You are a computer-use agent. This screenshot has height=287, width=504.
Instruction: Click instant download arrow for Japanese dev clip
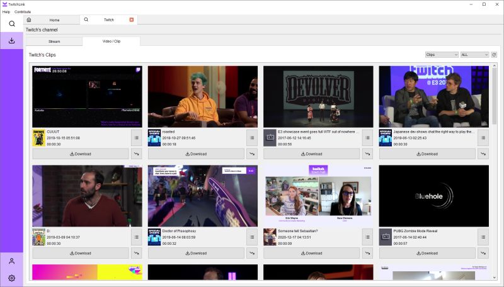[x=483, y=154]
